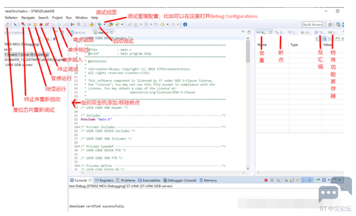356x216 pixels.
Task: Select the '[main] 1 [core: 0] (Running)' thread
Action: click(x=27, y=54)
